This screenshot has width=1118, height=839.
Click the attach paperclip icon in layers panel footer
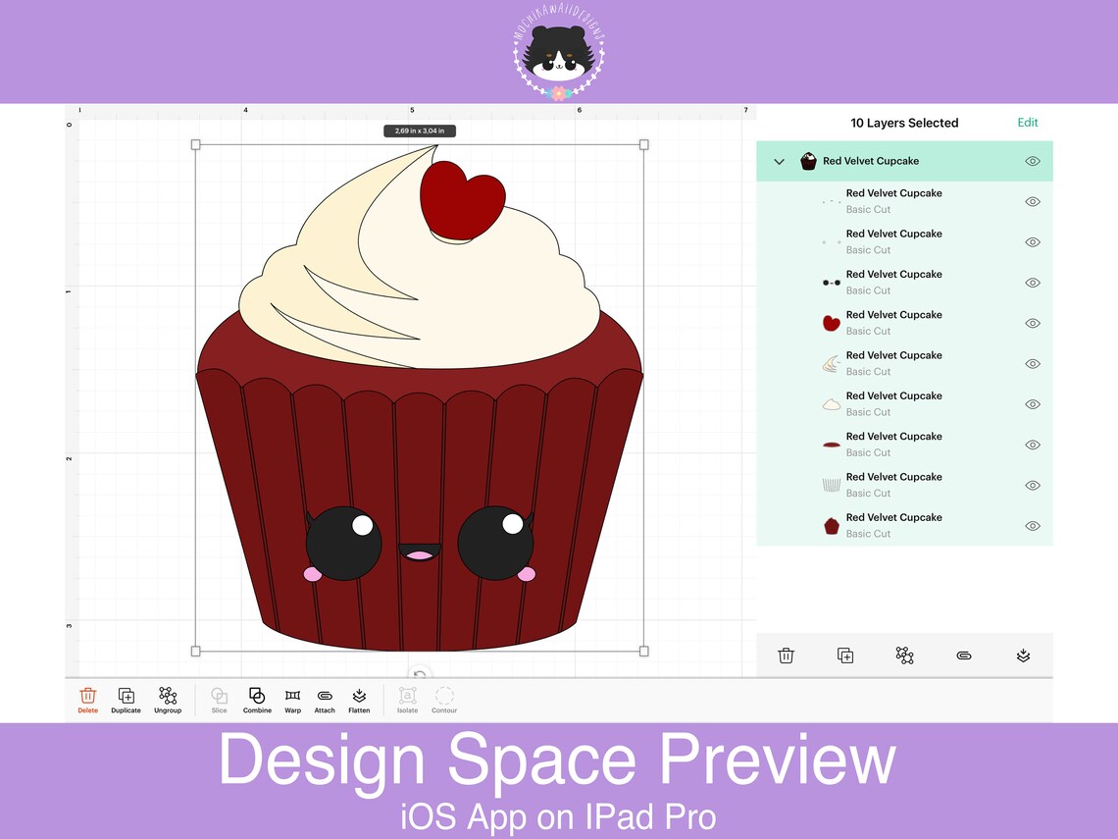(964, 655)
